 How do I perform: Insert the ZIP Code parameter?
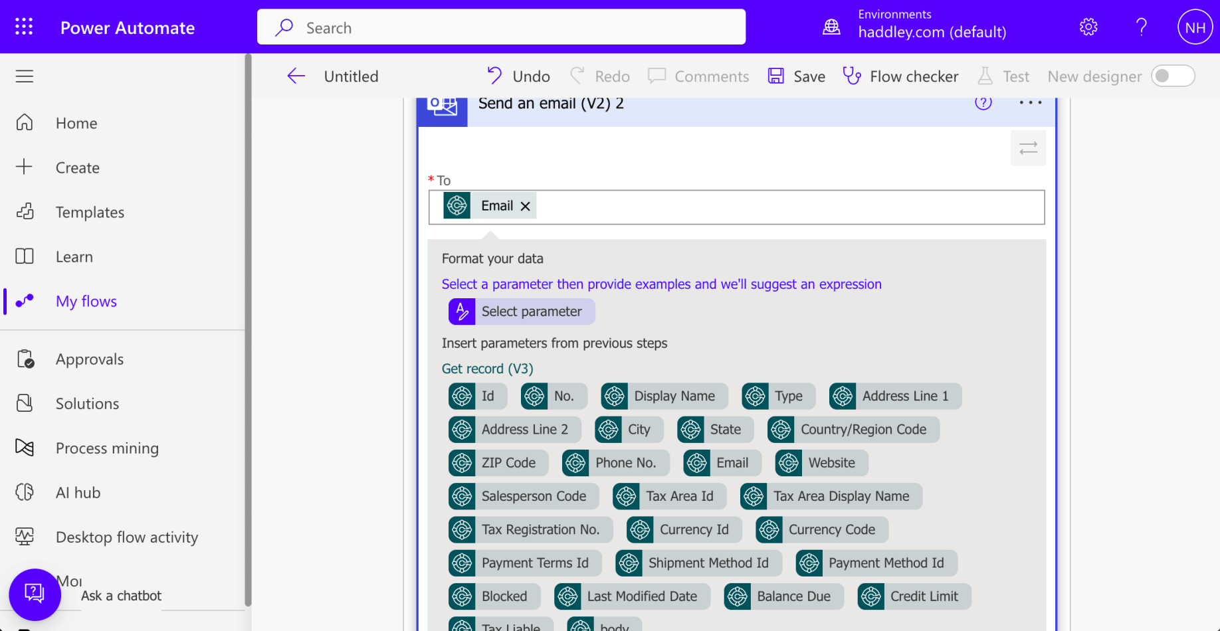(x=498, y=463)
